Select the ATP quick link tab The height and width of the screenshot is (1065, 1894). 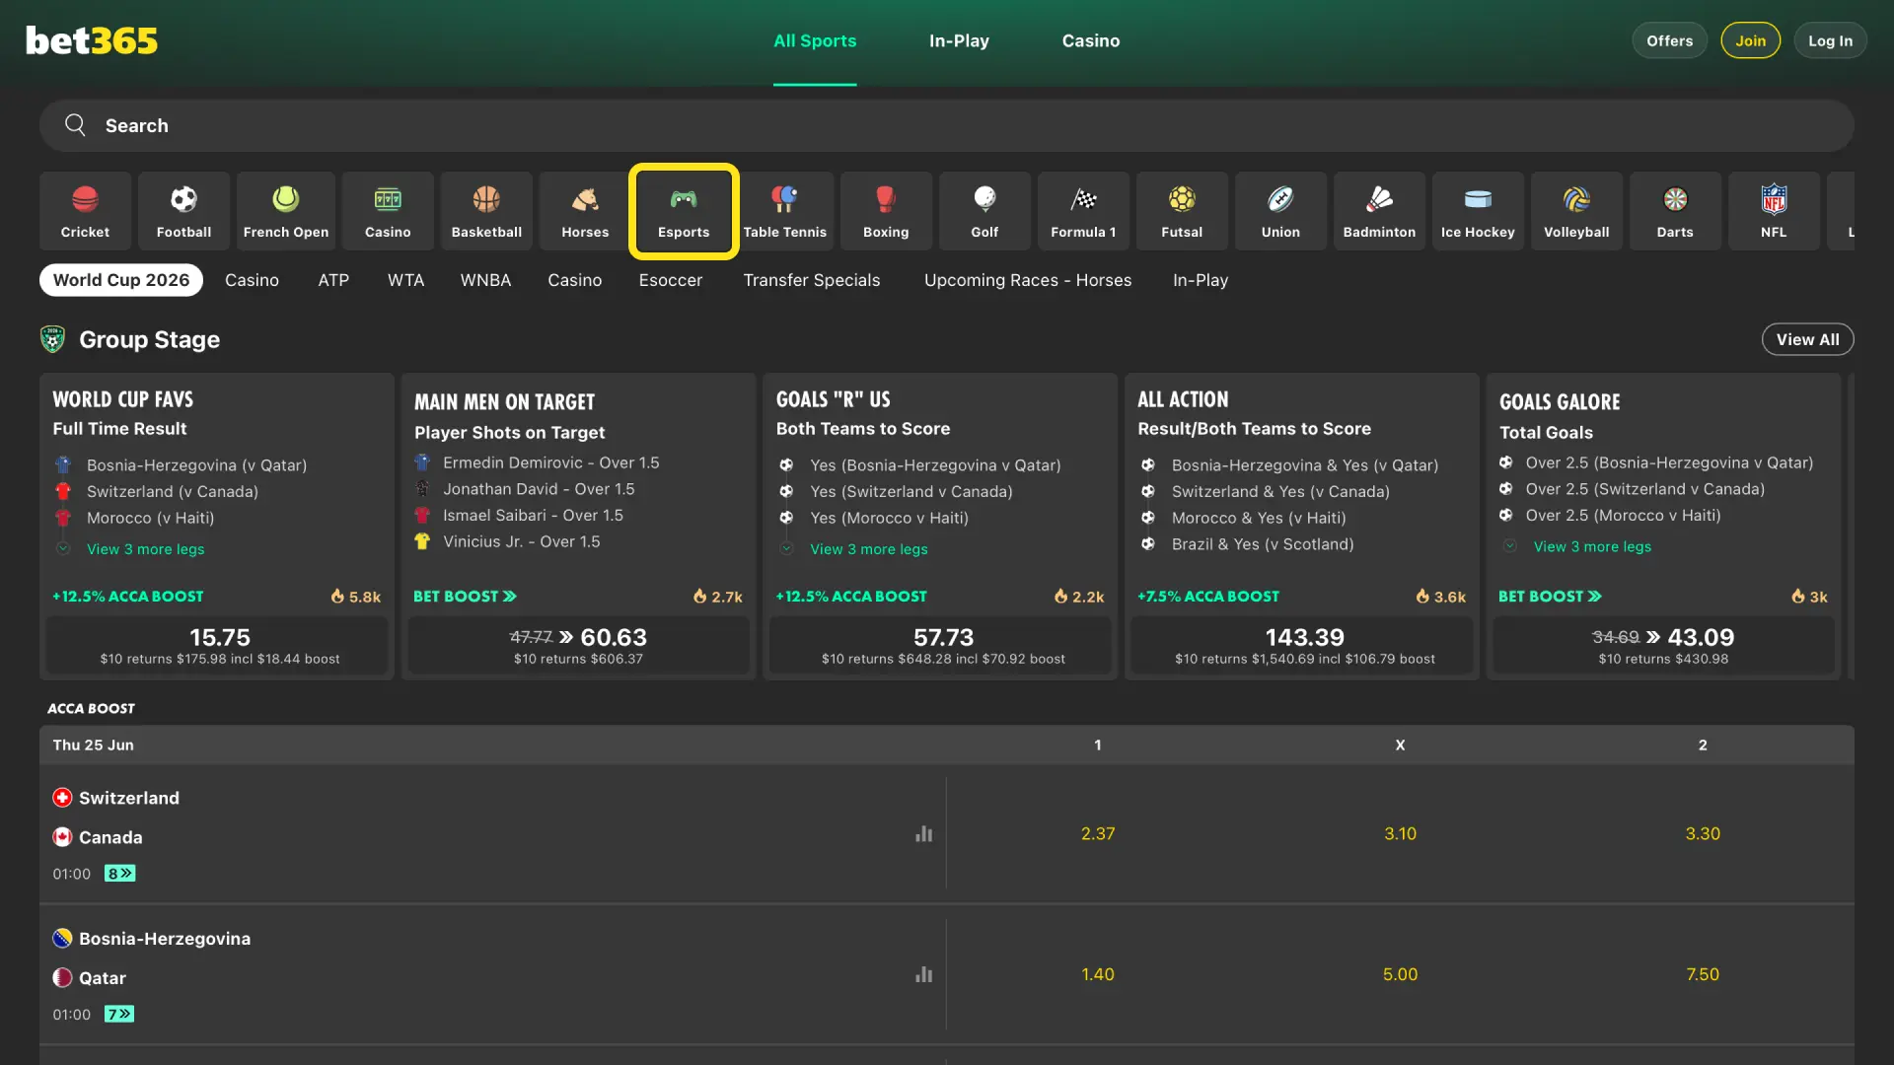[333, 280]
